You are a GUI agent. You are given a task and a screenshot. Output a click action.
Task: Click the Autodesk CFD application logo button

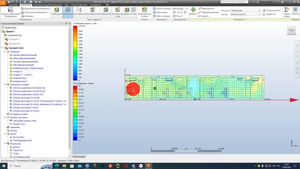(3, 2)
